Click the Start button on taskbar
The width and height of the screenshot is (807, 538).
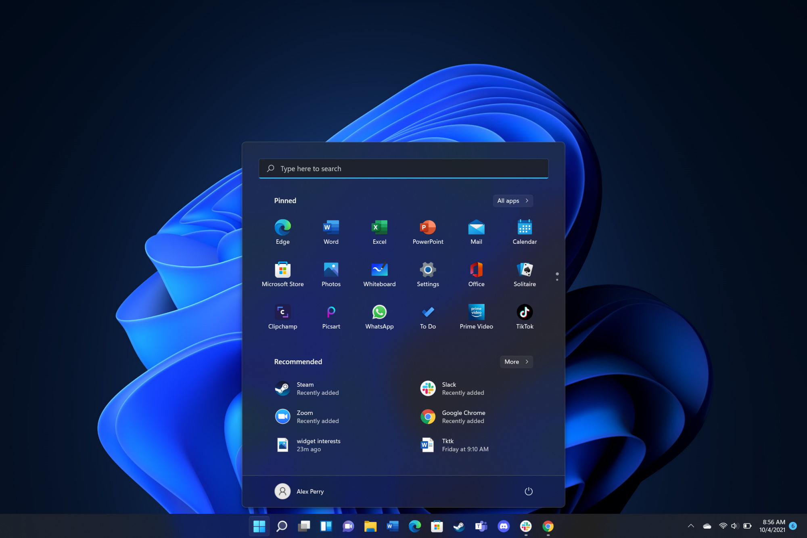(259, 526)
